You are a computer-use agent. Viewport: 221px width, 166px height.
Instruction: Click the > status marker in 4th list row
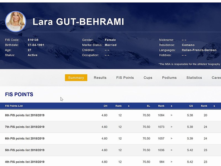171,162
